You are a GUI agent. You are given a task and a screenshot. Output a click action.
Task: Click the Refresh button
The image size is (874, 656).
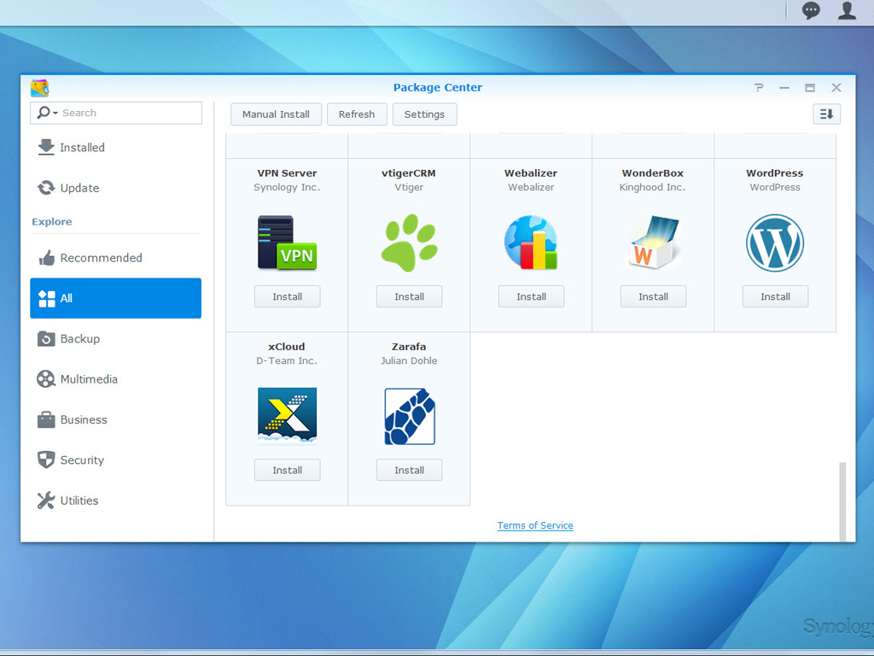coord(357,114)
